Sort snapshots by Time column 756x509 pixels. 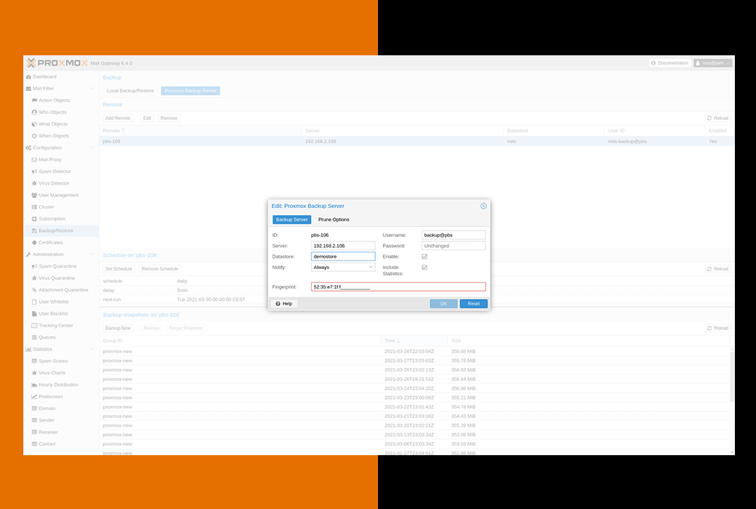pos(414,340)
